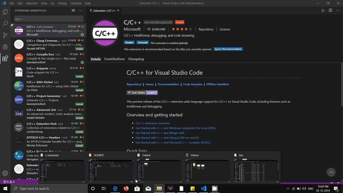Click the star rating of C/C++ extension
343x193 pixels.
tap(182, 29)
